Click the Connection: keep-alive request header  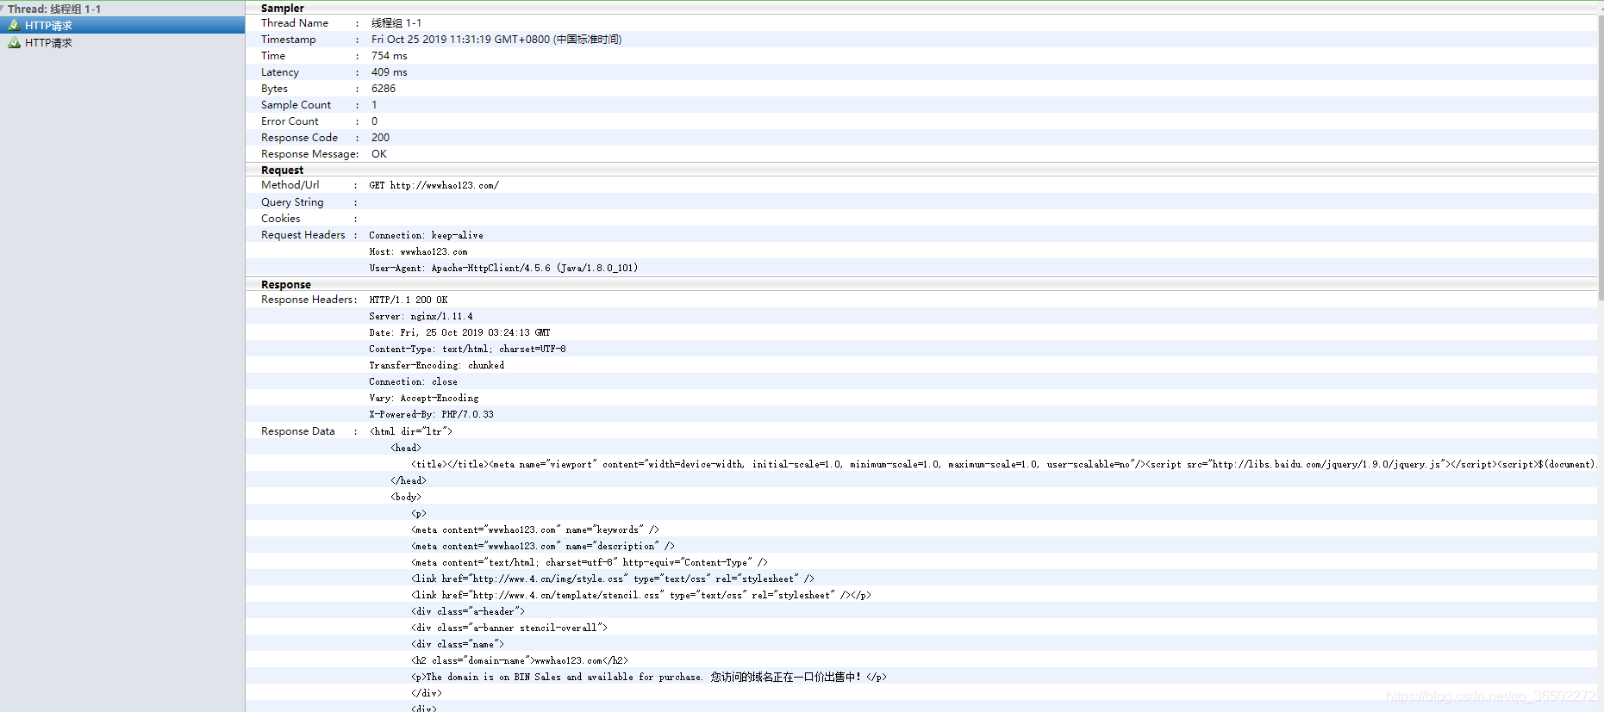[x=426, y=235]
